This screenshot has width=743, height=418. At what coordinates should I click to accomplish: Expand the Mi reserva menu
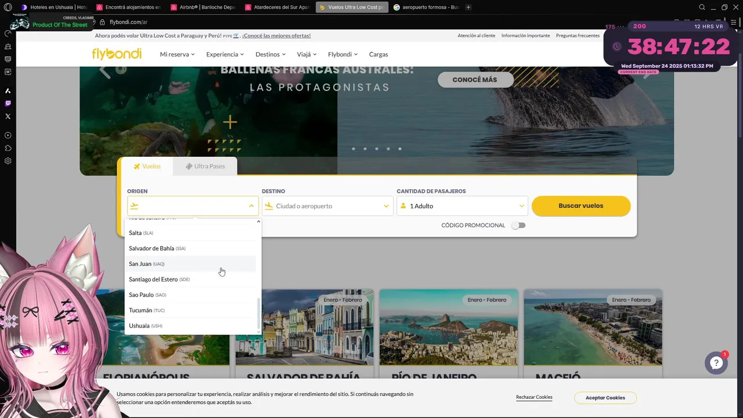[x=177, y=54]
